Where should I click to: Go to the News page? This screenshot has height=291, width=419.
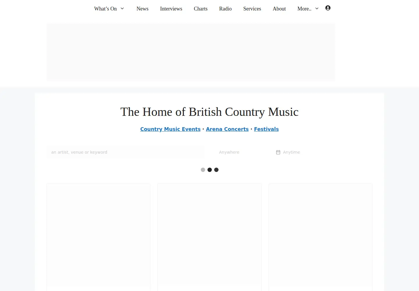pos(143,9)
